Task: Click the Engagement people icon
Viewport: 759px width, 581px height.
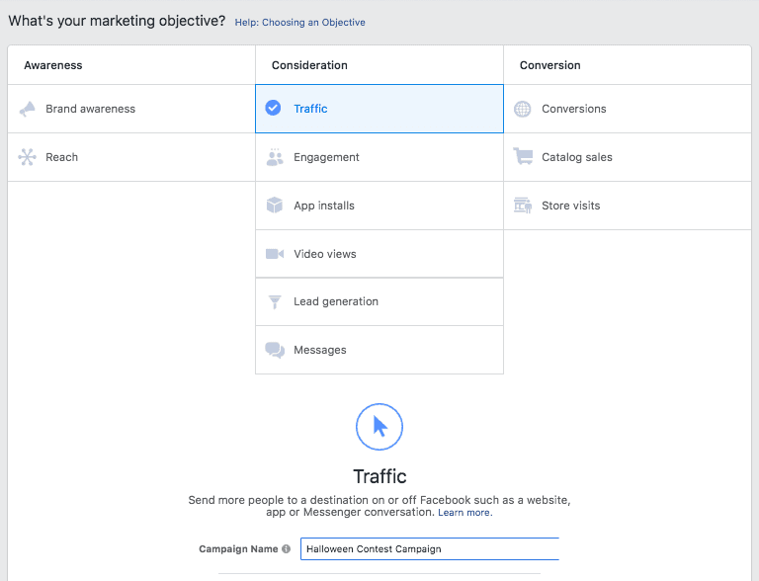Action: click(x=275, y=157)
